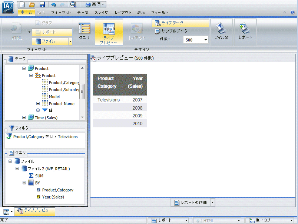Image resolution: width=298 pixels, height=224 pixels.
Task: Click the 件数 record limit field
Action: click(193, 40)
